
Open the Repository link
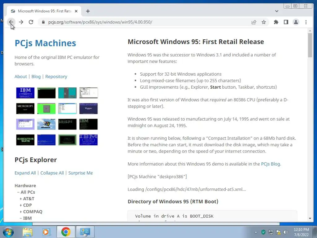tap(56, 77)
